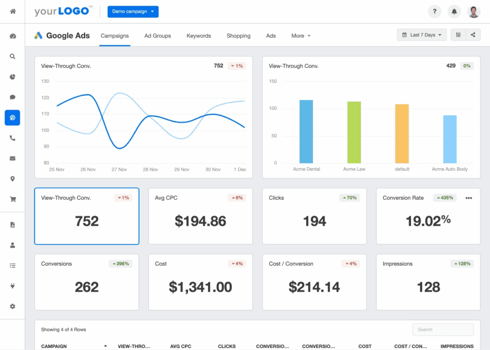Viewport: 490px width, 350px height.
Task: Open the location pin sidebar icon
Action: (x=12, y=178)
